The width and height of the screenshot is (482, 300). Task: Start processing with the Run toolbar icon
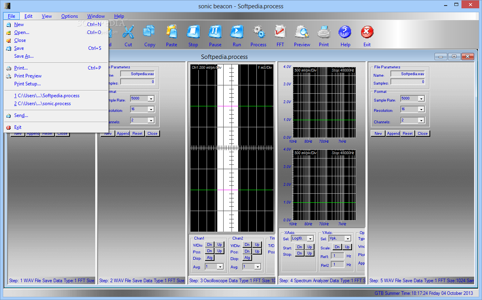(237, 32)
